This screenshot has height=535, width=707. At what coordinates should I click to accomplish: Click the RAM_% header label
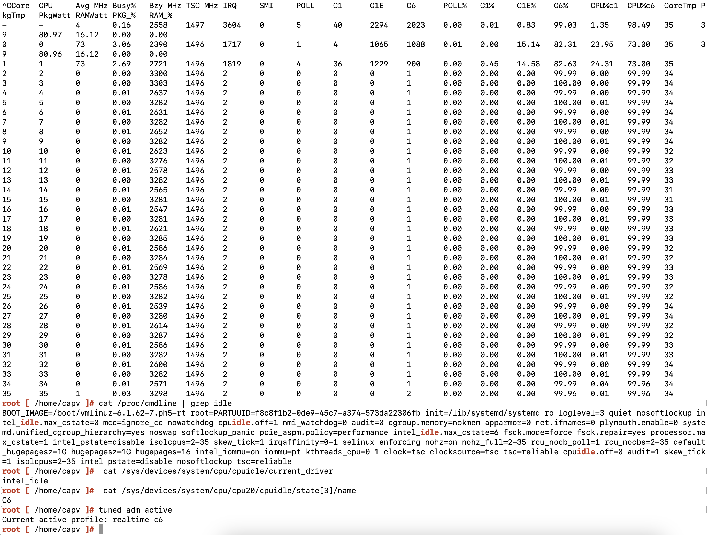point(160,15)
